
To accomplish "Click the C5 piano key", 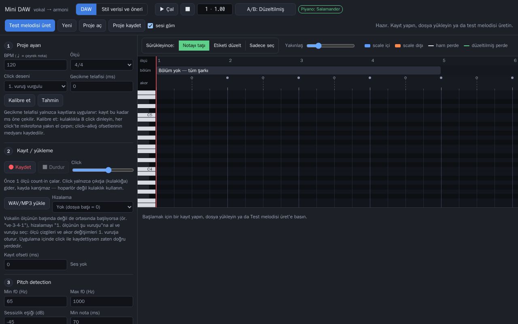I will click(x=146, y=115).
